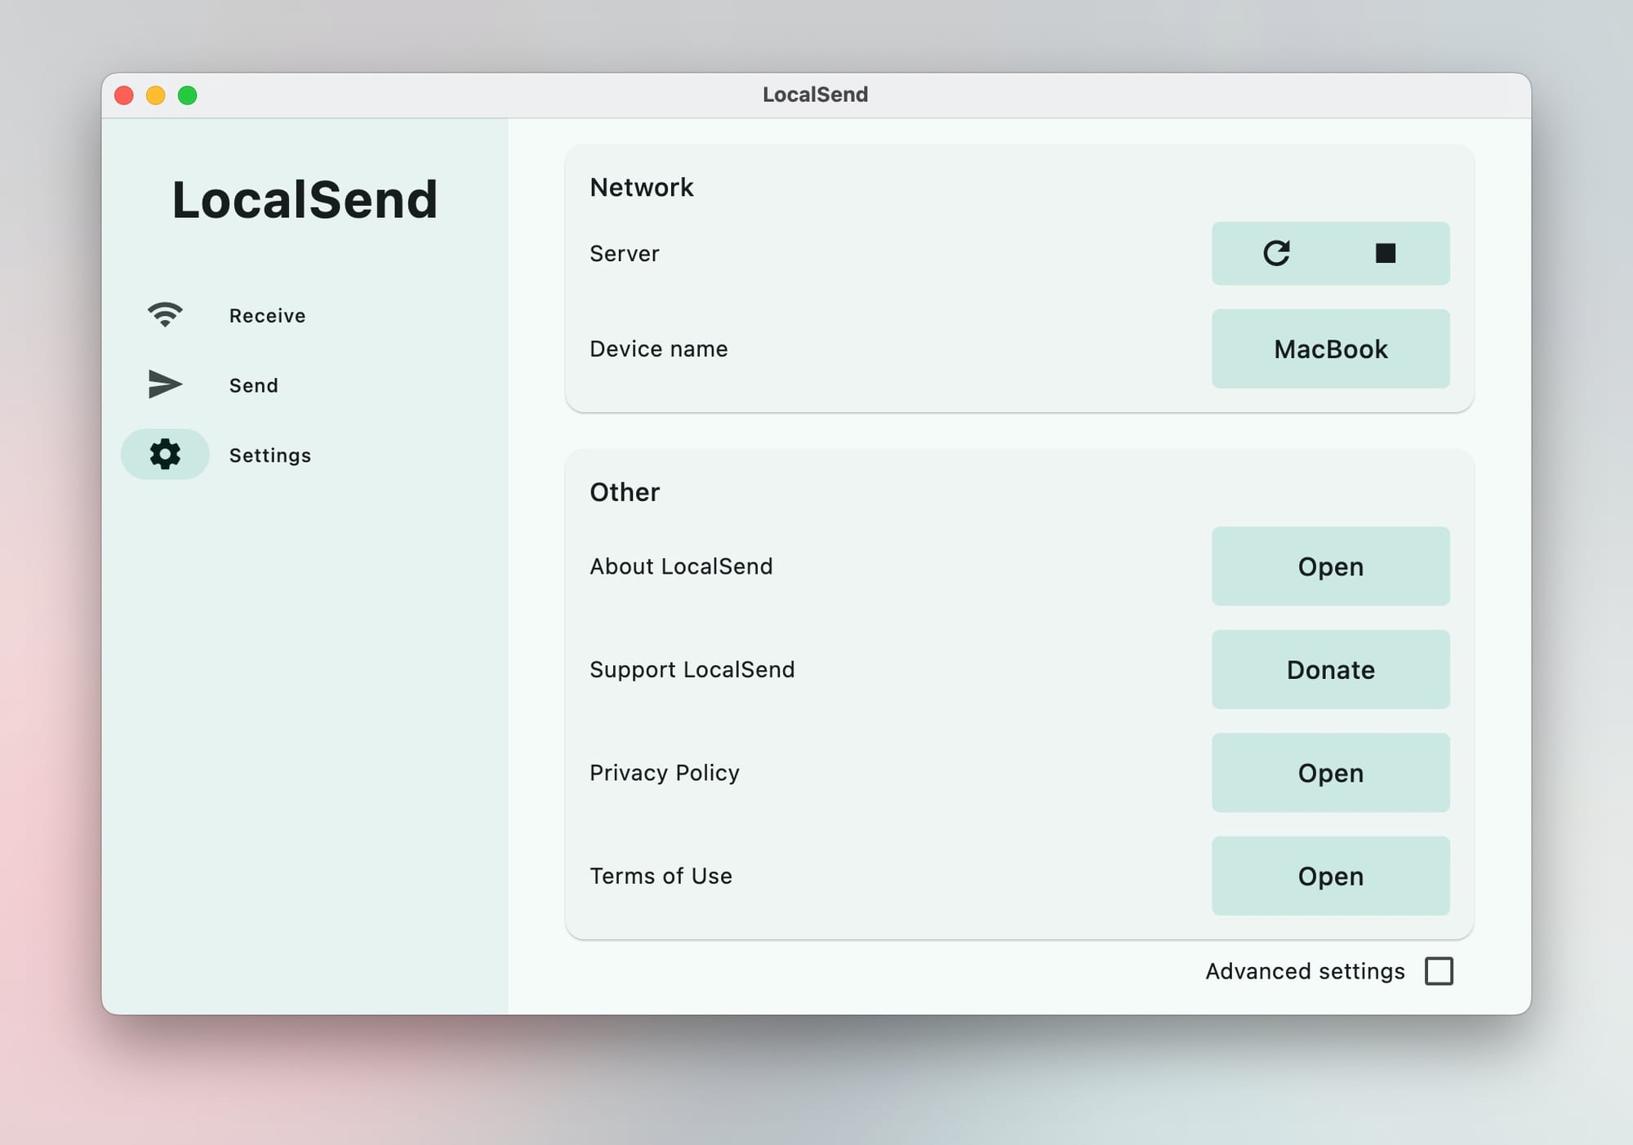Maximize window with the green button
The width and height of the screenshot is (1633, 1145).
click(x=188, y=95)
